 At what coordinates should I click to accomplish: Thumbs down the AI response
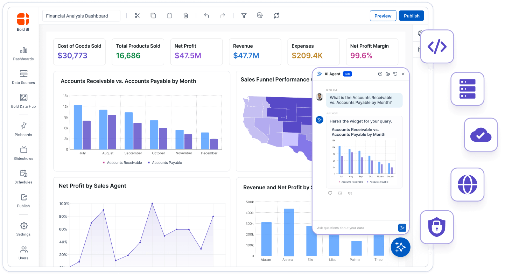(330, 193)
